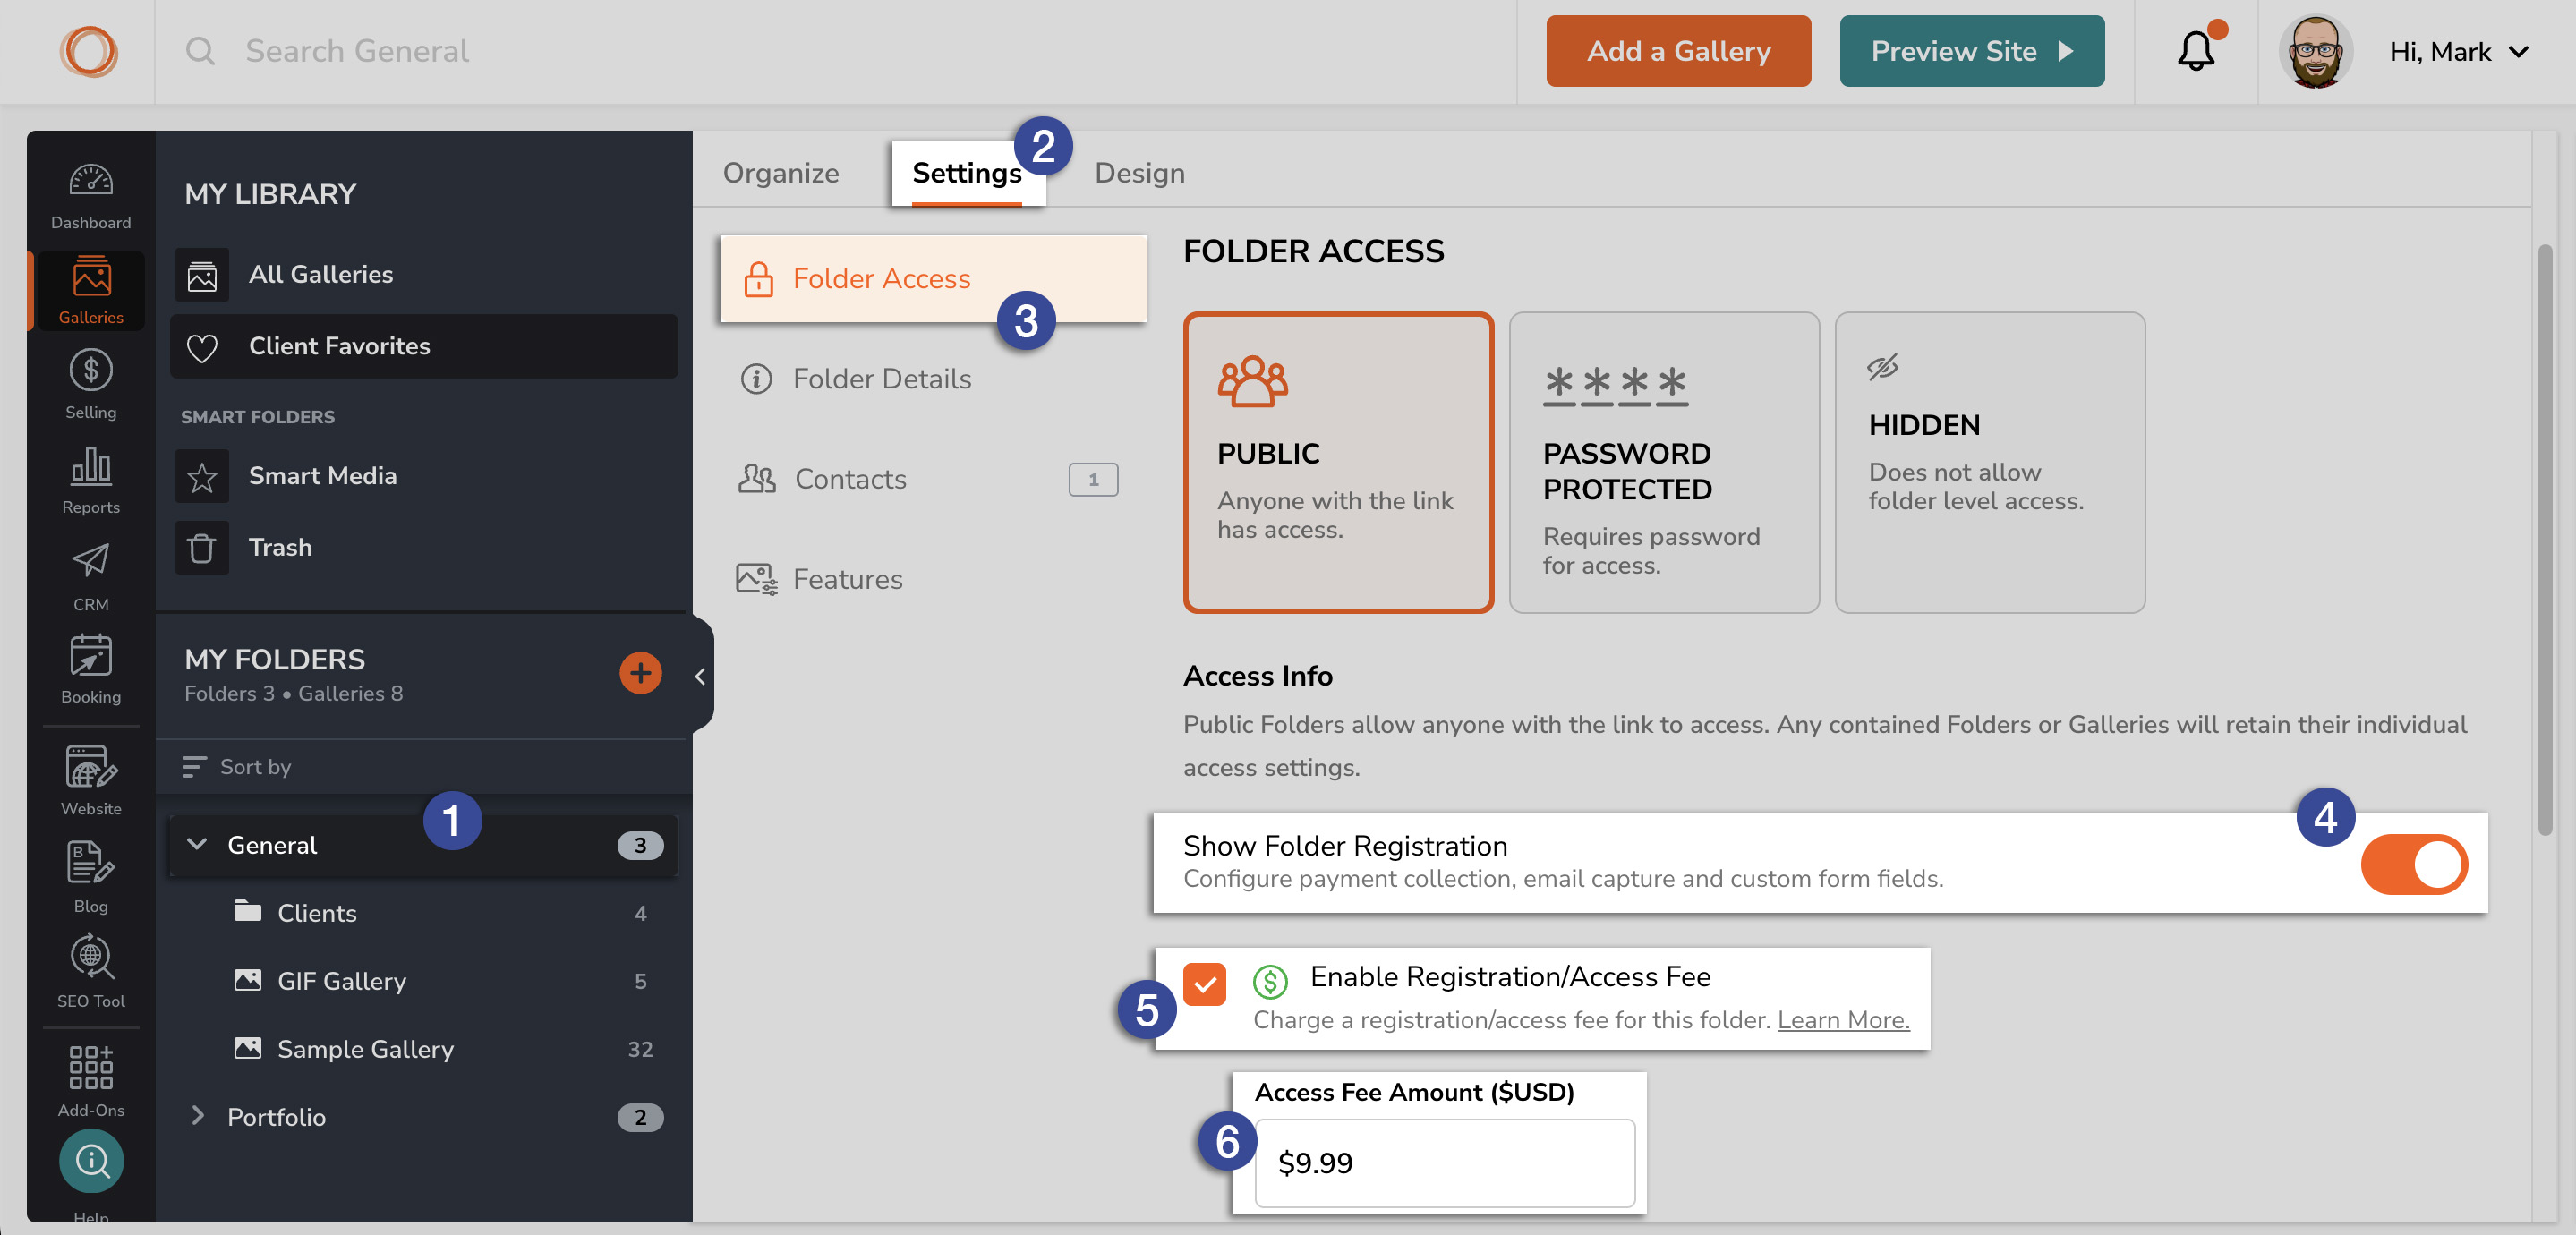Click the Folder Details info icon
2576x1235 pixels.
point(756,379)
